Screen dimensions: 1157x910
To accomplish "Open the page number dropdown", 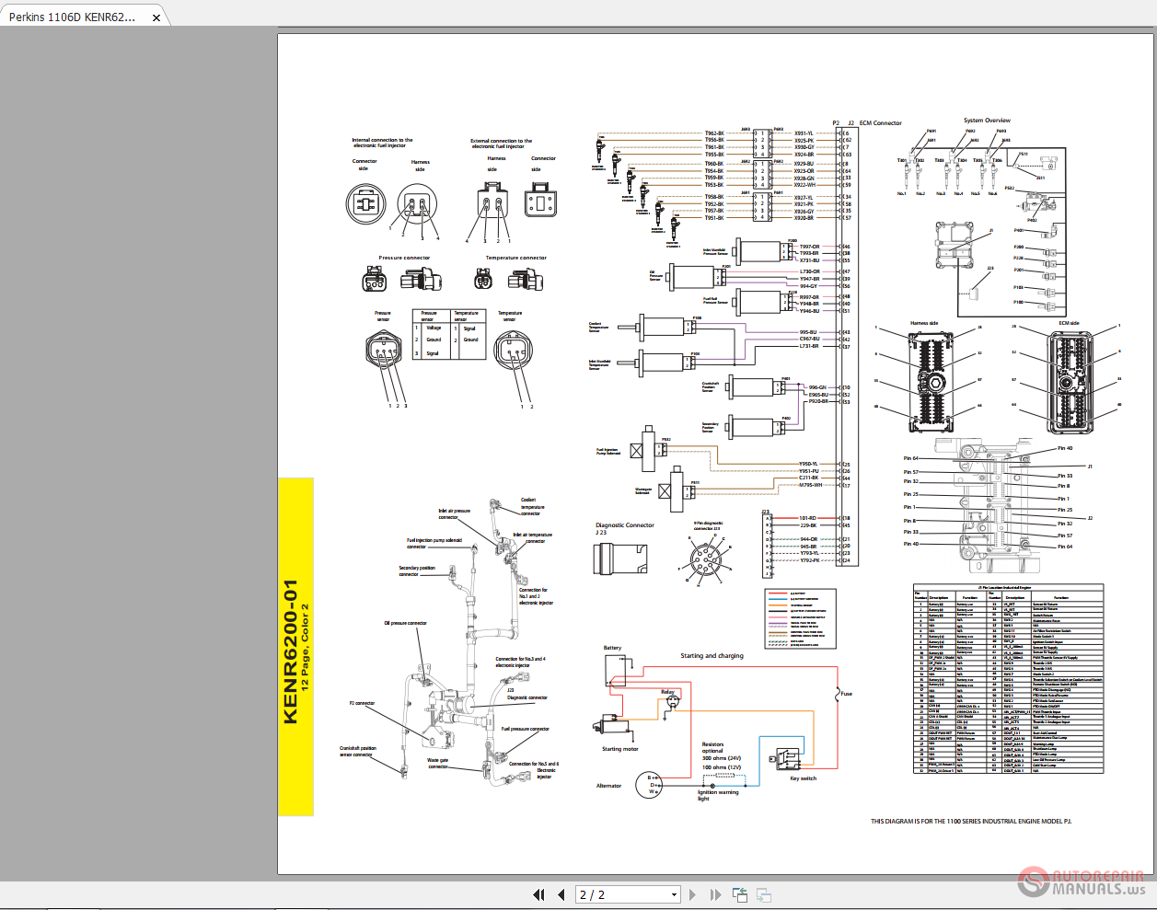I will 674,894.
